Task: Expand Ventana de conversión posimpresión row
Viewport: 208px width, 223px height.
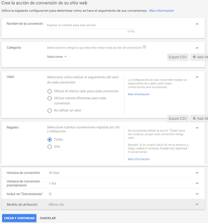Action: (103, 183)
